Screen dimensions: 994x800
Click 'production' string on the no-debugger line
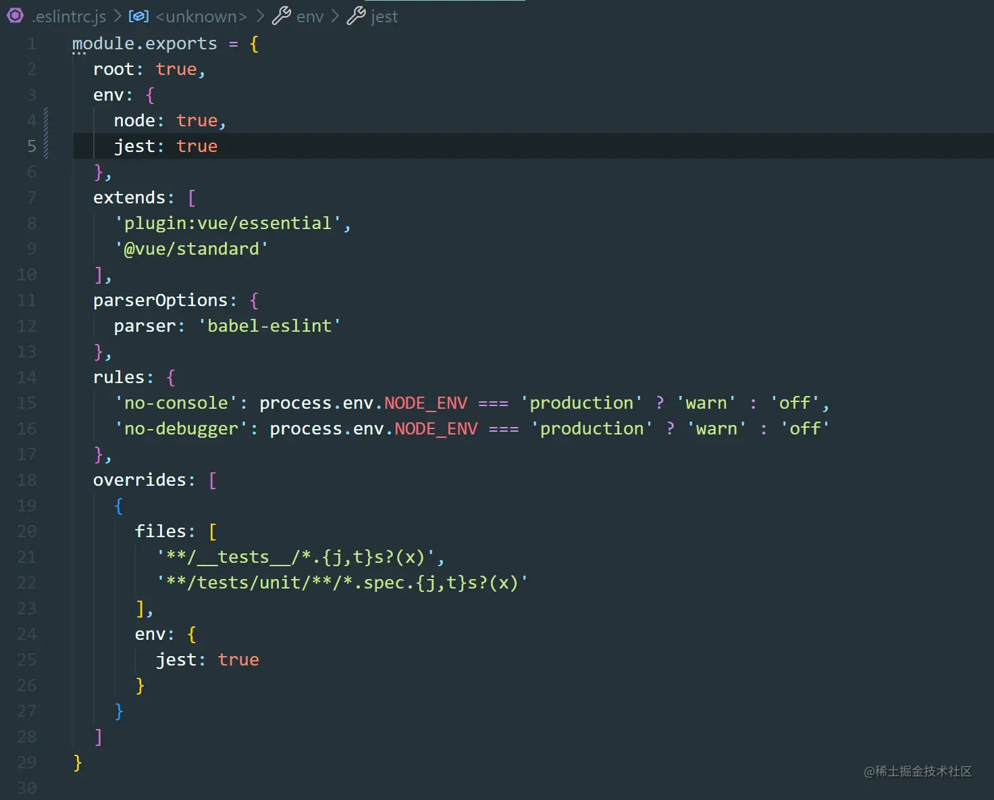(x=592, y=429)
